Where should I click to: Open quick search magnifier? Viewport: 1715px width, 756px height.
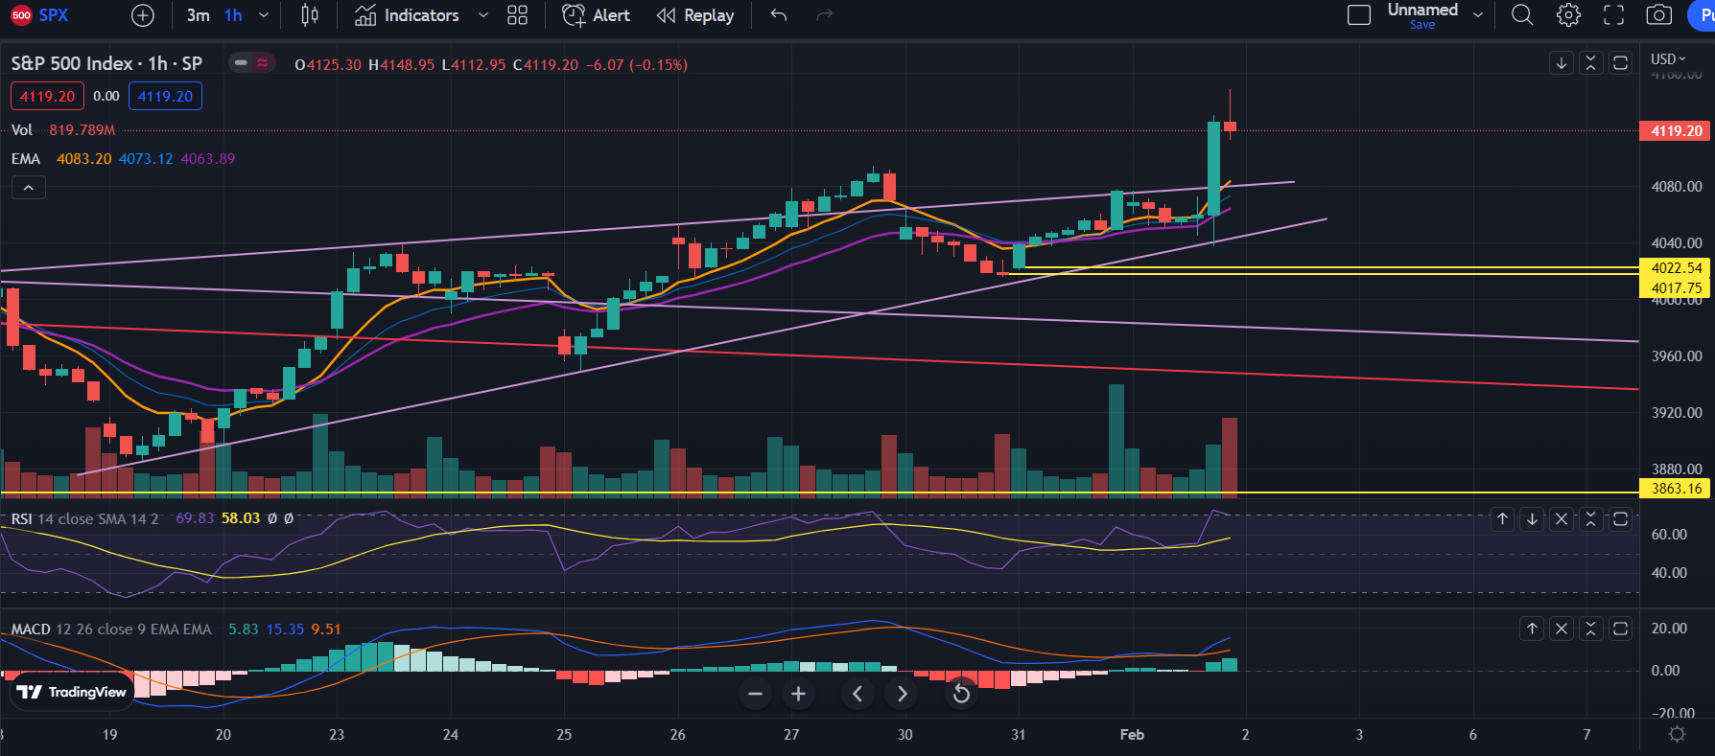tap(1522, 15)
